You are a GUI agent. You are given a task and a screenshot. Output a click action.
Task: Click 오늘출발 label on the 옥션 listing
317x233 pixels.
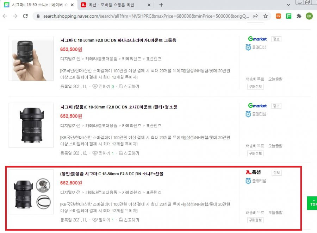[x=275, y=213]
